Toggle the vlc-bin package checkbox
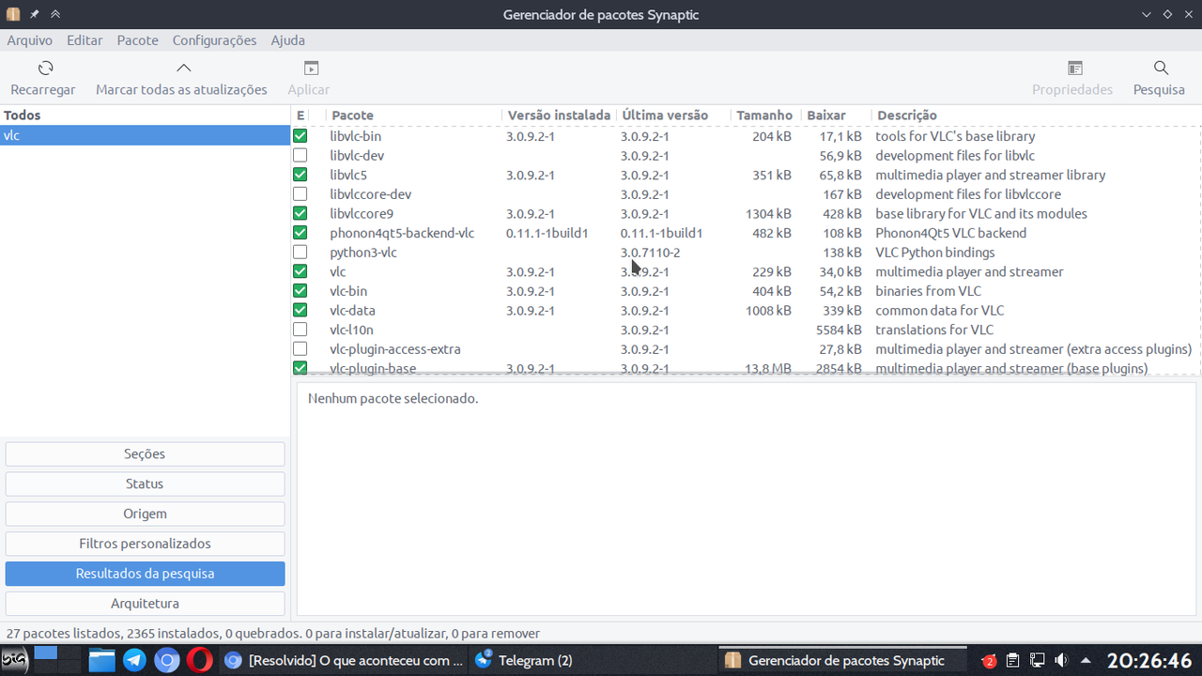 click(x=300, y=291)
